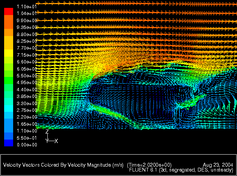
Task: Click the Z axis label of the triad
Action: (x=47, y=131)
